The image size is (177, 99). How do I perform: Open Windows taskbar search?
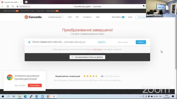(8, 97)
